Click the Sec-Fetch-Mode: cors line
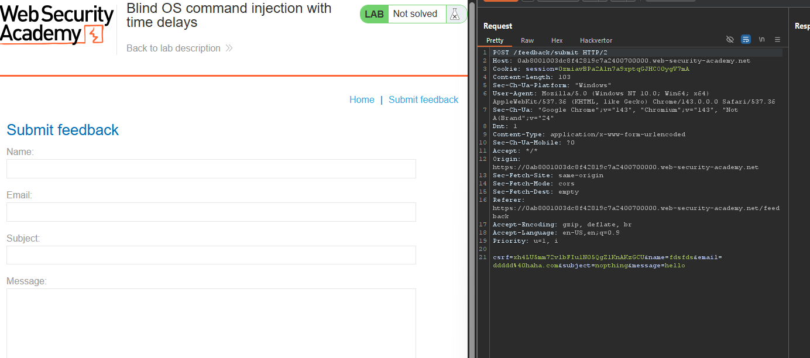 533,184
